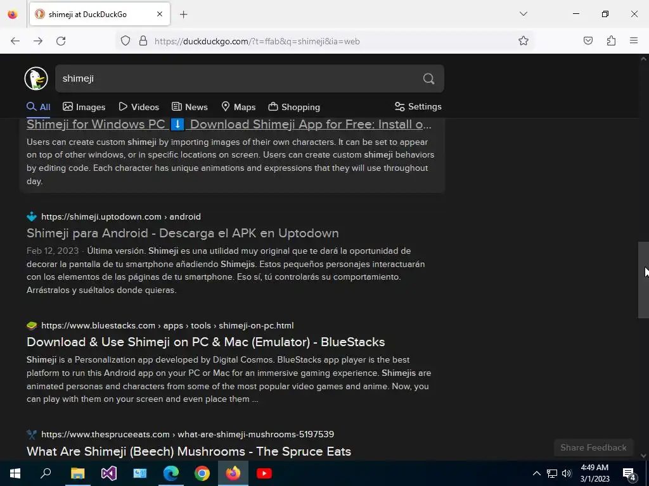Expand the list all tabs chevron
This screenshot has width=649, height=486.
[x=523, y=14]
